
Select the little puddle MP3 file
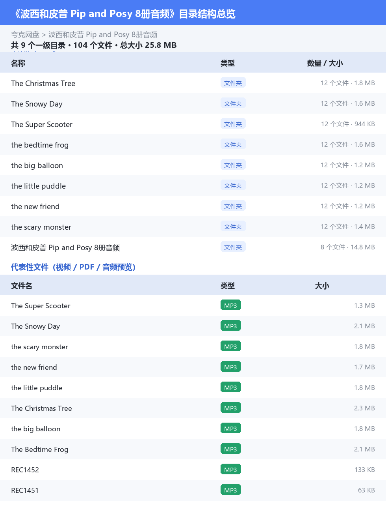click(x=193, y=388)
